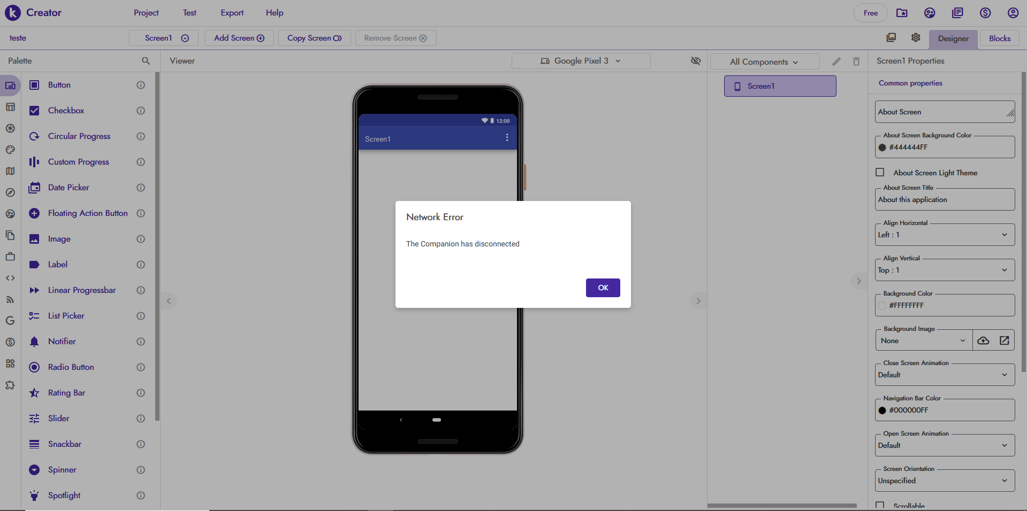Select the Maps palette category
This screenshot has height=511, width=1027.
pos(10,171)
